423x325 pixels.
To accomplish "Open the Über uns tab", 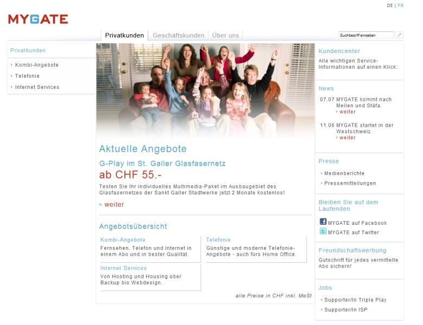I will click(x=225, y=35).
